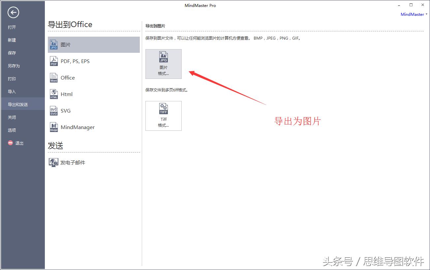Viewport: 430px width, 270px height.
Task: Select the JPG 图片 export icon
Action: point(163,63)
